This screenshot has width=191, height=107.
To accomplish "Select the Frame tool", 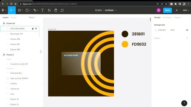I will [19, 10].
